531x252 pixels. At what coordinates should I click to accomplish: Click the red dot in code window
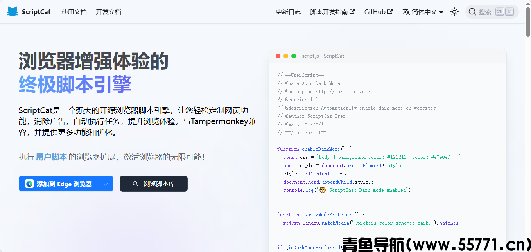(278, 56)
